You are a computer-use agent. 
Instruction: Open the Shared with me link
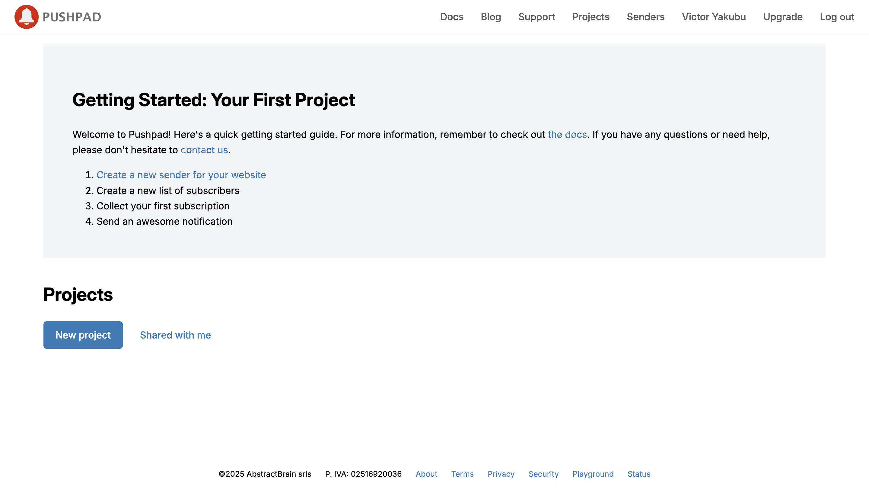[x=175, y=335]
